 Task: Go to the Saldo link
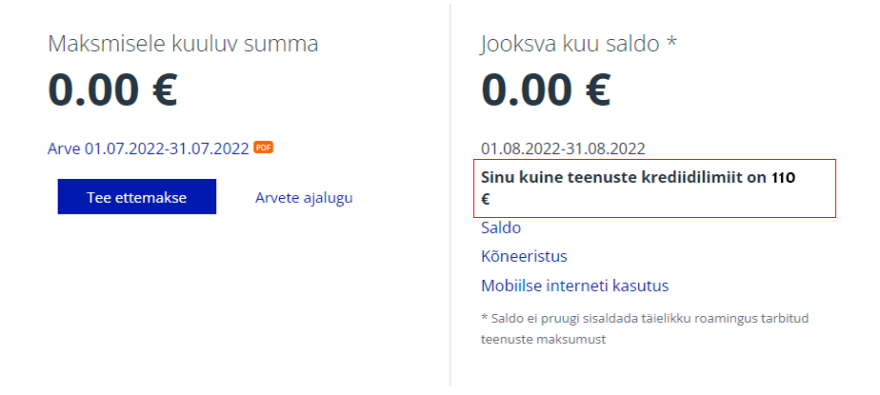point(501,227)
